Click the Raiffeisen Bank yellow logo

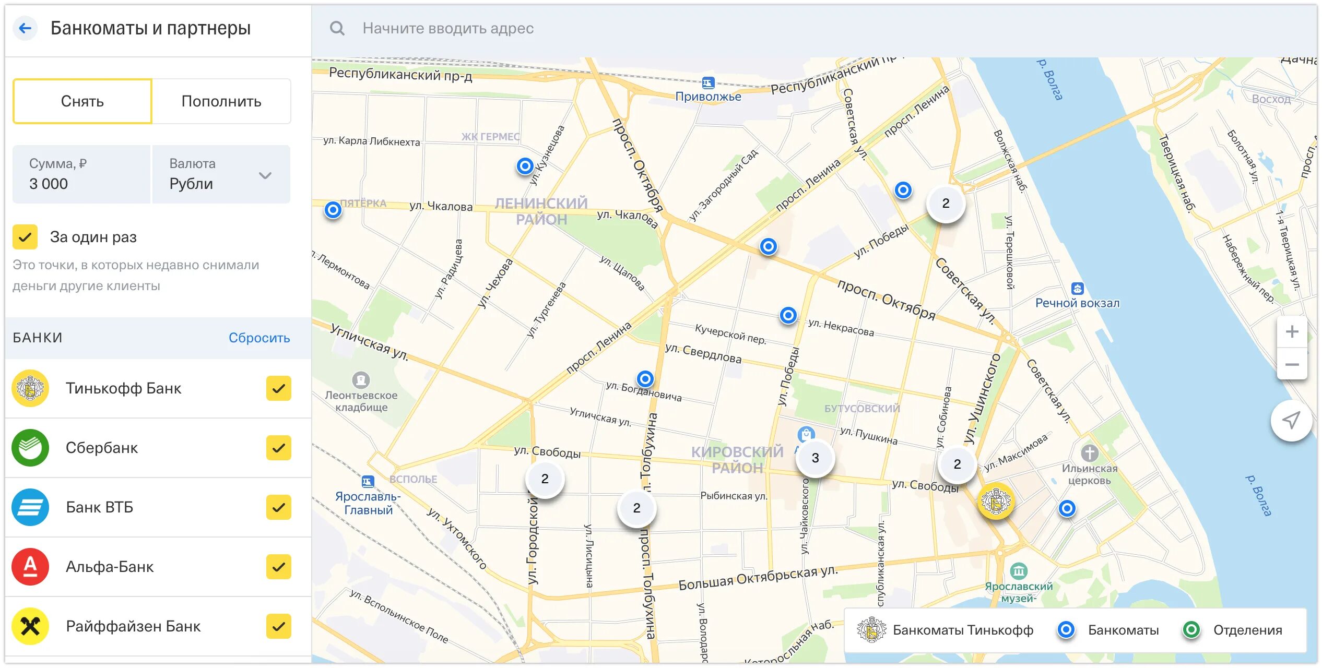click(30, 626)
